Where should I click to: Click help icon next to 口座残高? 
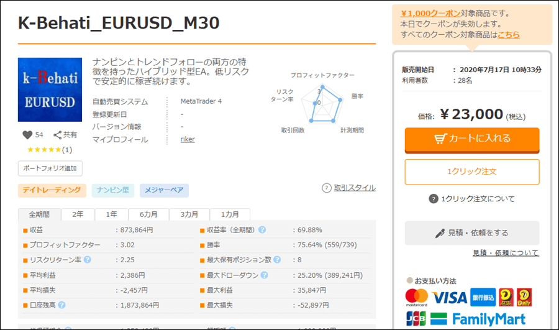(x=62, y=305)
